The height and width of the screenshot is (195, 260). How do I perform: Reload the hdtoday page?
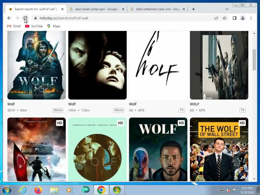coord(25,18)
